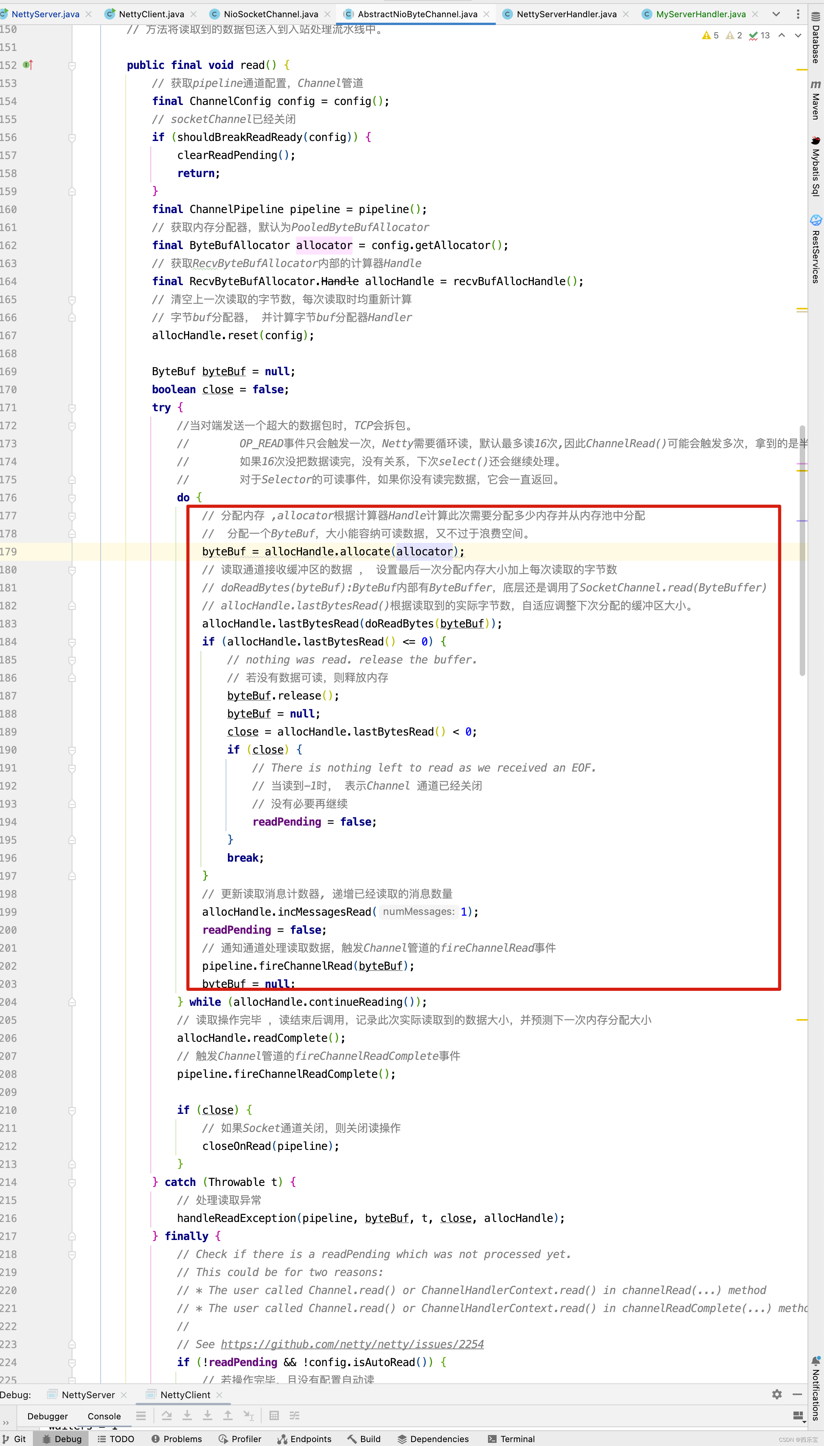
Task: Open the Mybatis Sql side panel
Action: [815, 166]
